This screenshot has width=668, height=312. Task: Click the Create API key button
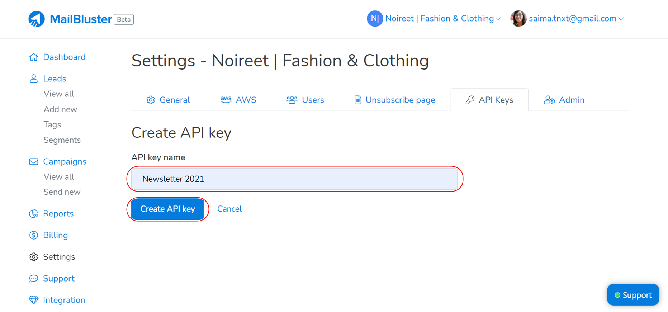click(167, 209)
